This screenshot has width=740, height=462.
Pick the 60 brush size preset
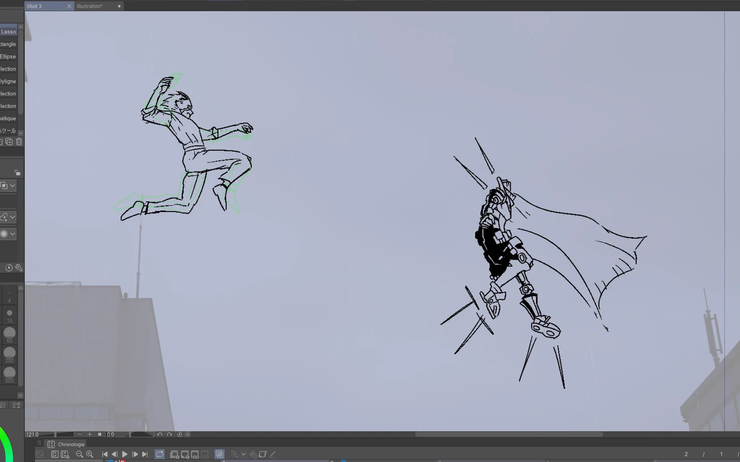pyautogui.click(x=10, y=335)
